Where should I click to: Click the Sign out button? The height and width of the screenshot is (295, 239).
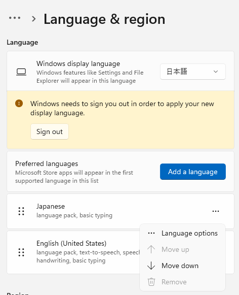(x=50, y=132)
